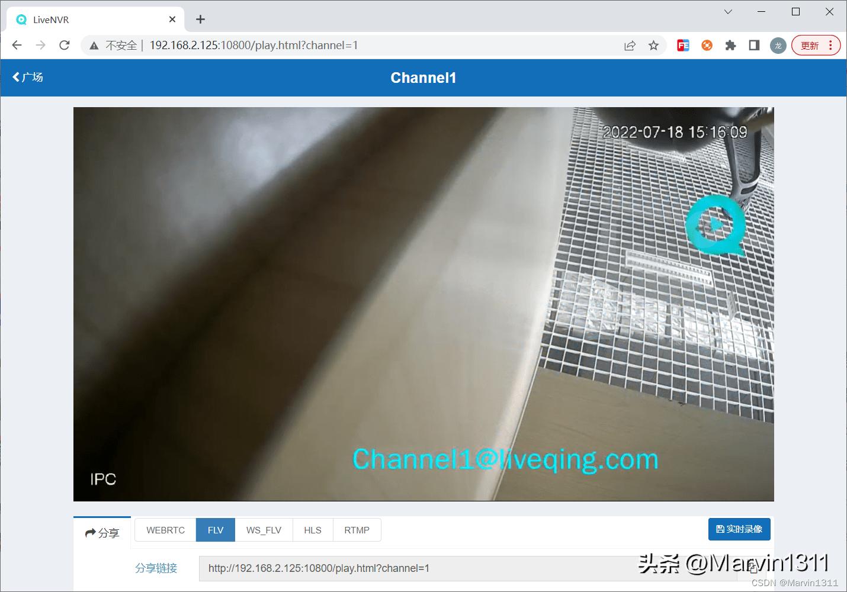
Task: Click the copy icon beside the share link
Action: 752,568
